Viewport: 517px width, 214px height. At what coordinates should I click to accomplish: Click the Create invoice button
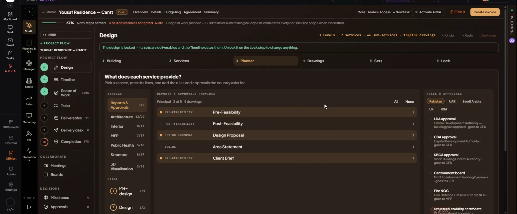coord(485,12)
